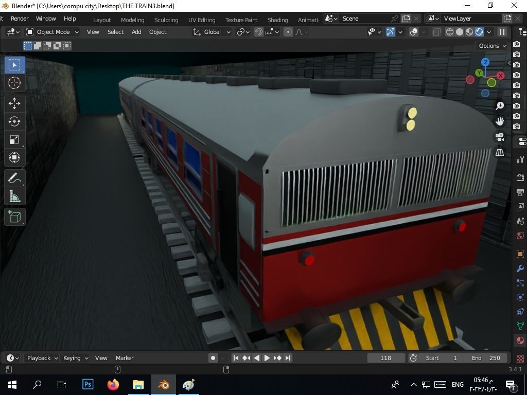Open the Texture checkerboard properties tab
Viewport: 527px width, 395px height.
[x=520, y=358]
